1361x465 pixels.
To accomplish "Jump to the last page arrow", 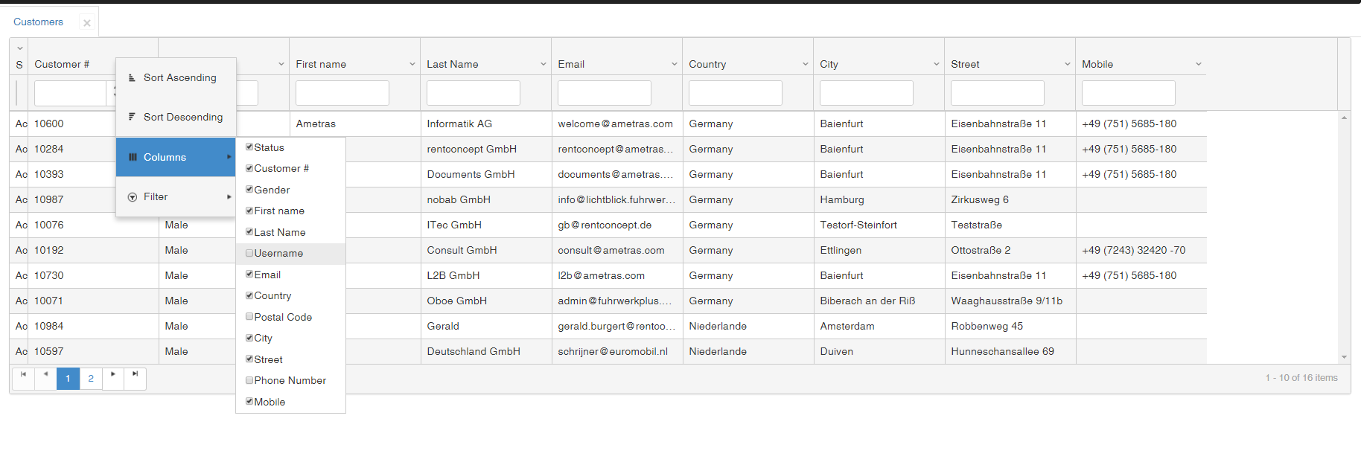I will [x=135, y=374].
